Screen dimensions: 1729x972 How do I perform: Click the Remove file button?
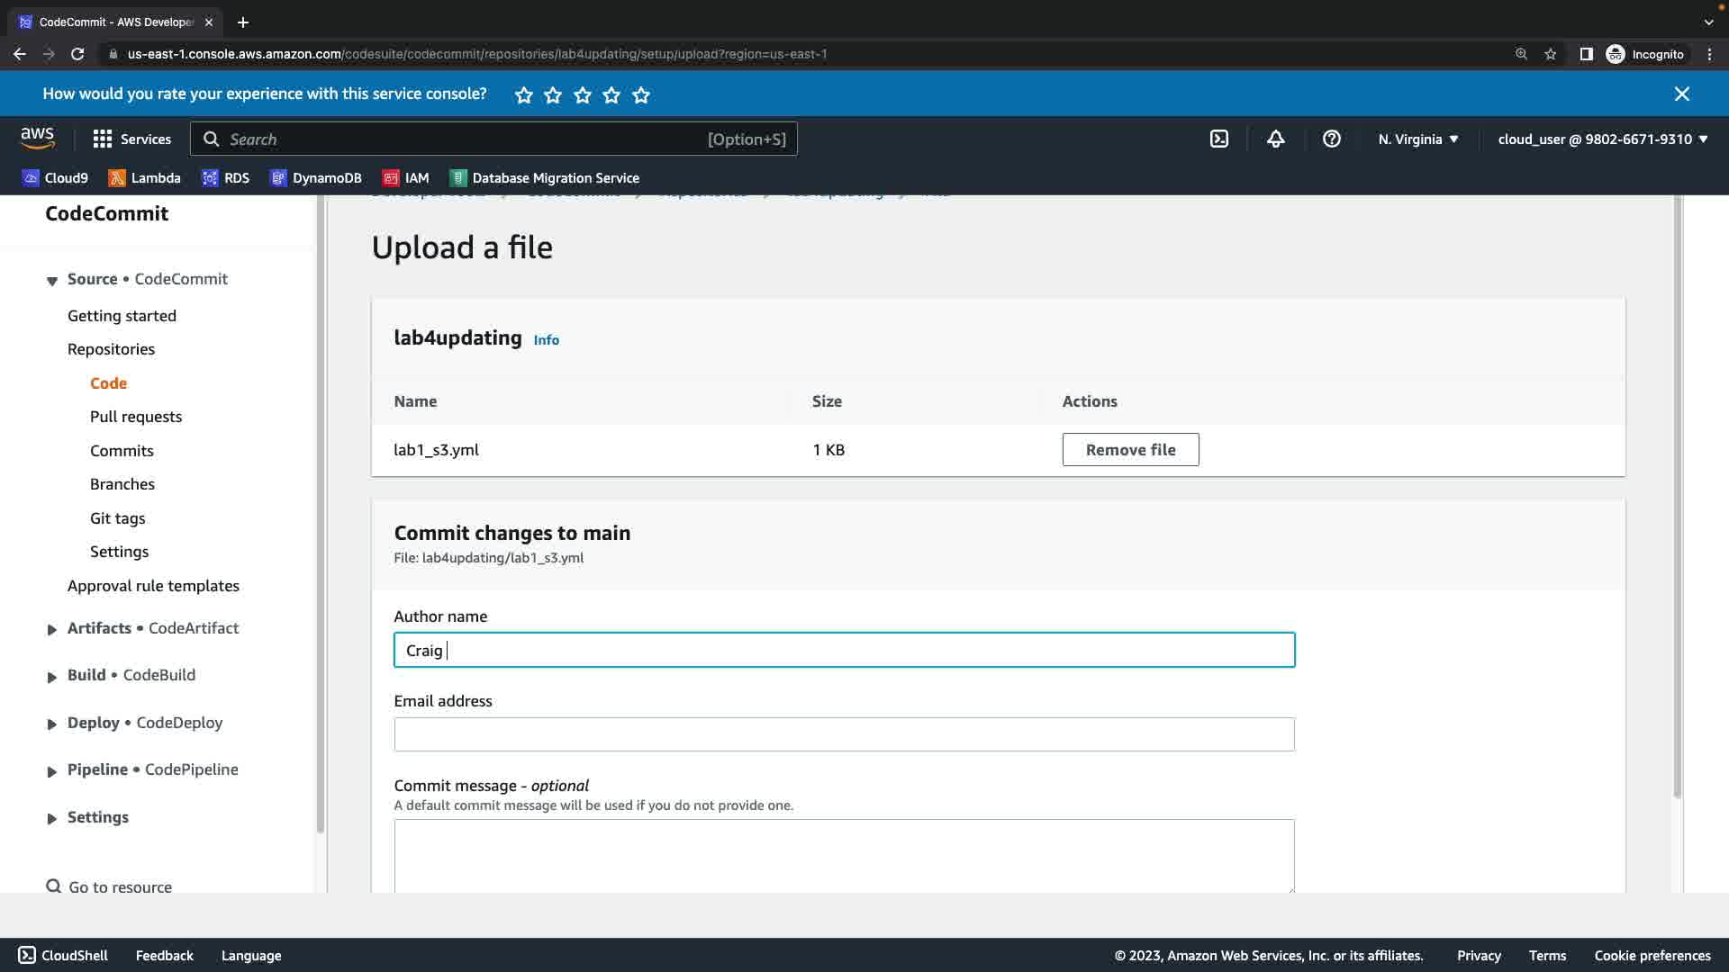click(x=1130, y=449)
